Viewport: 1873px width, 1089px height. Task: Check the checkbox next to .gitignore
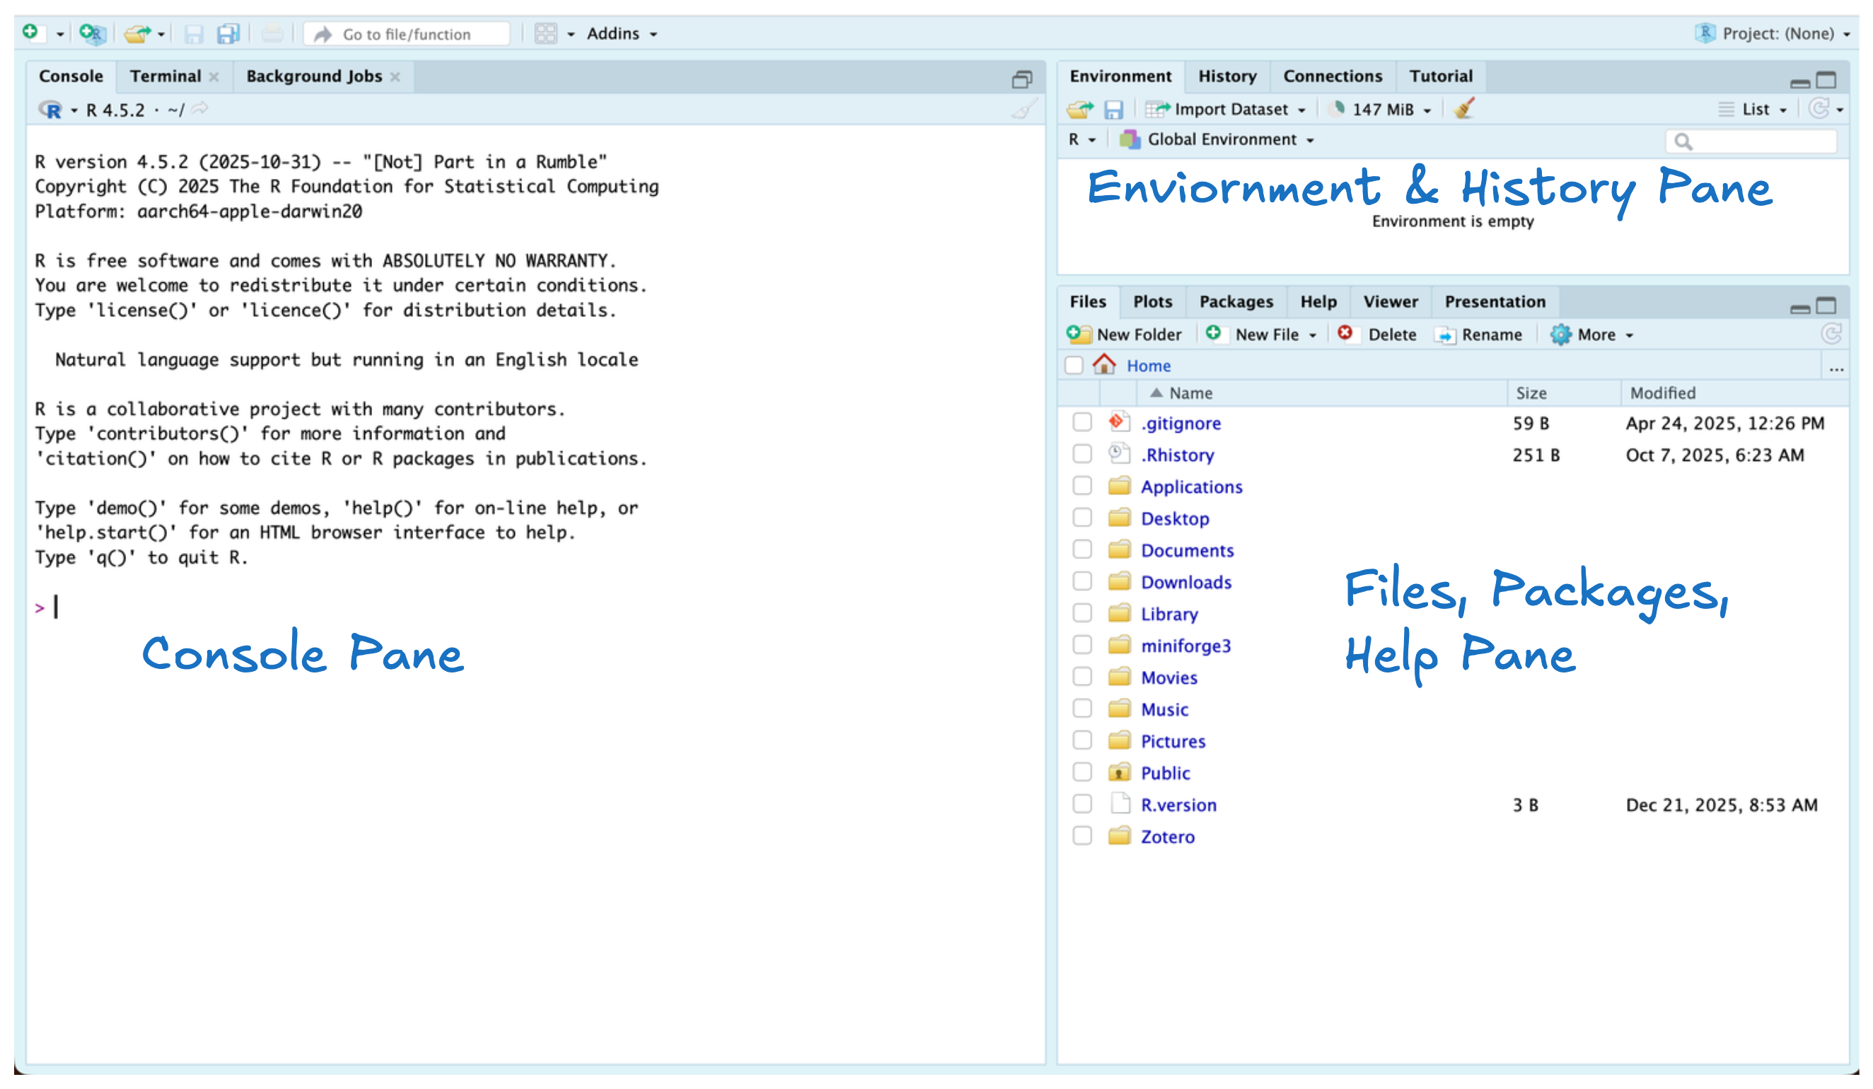point(1082,423)
